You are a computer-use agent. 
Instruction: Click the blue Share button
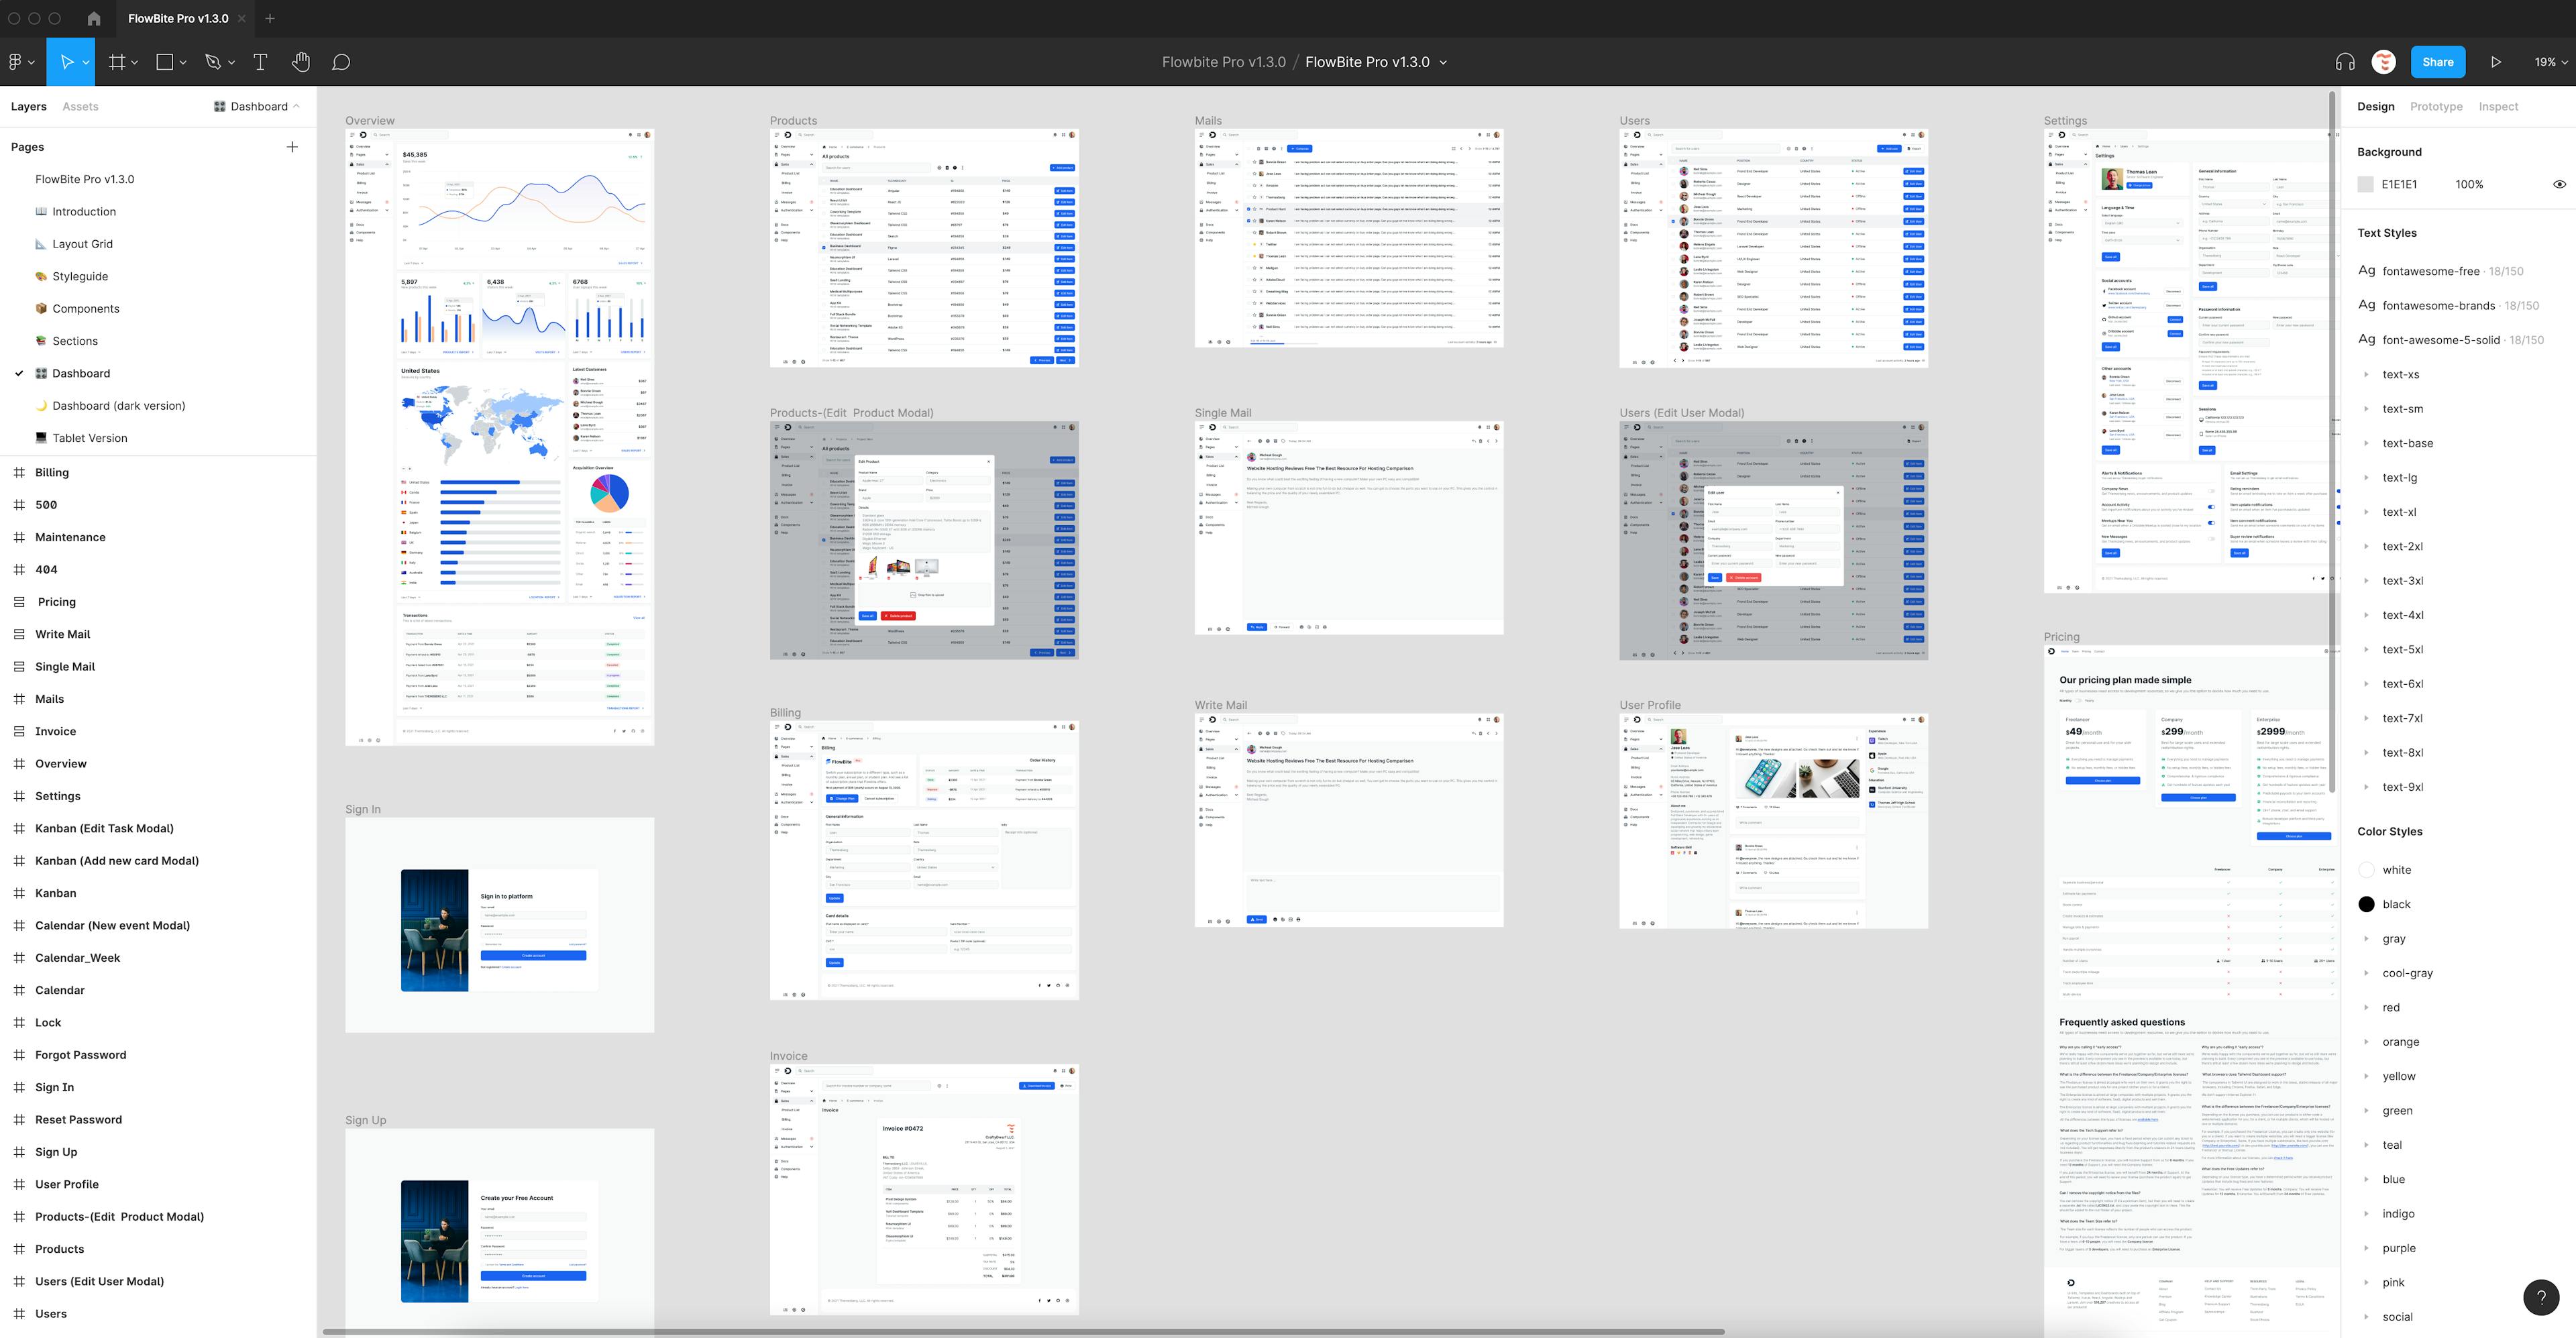(x=2437, y=62)
